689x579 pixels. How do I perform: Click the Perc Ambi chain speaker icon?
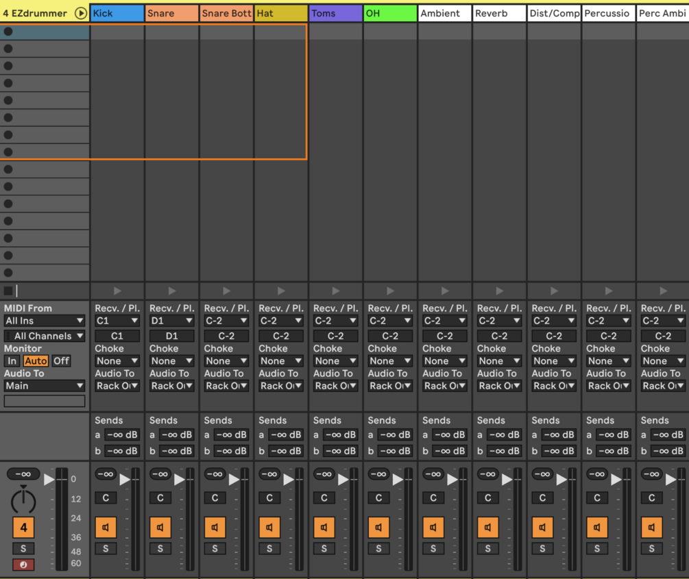click(x=652, y=527)
